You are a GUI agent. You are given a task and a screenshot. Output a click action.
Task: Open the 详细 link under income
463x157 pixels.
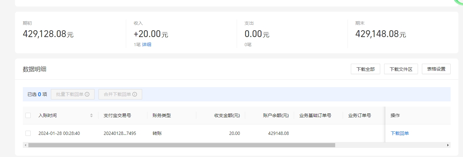tap(146, 45)
